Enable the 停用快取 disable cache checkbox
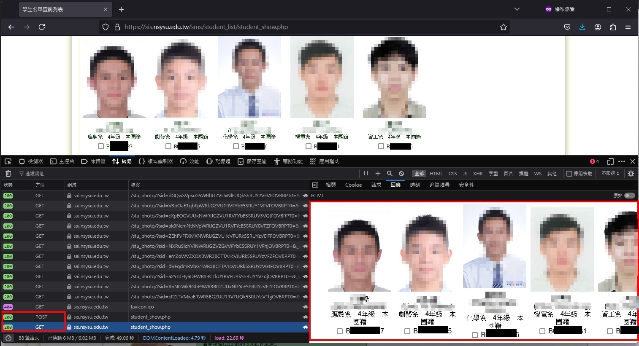This screenshot has height=346, width=639. coord(569,174)
